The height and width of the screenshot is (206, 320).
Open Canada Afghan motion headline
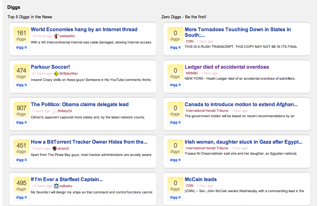click(x=241, y=105)
